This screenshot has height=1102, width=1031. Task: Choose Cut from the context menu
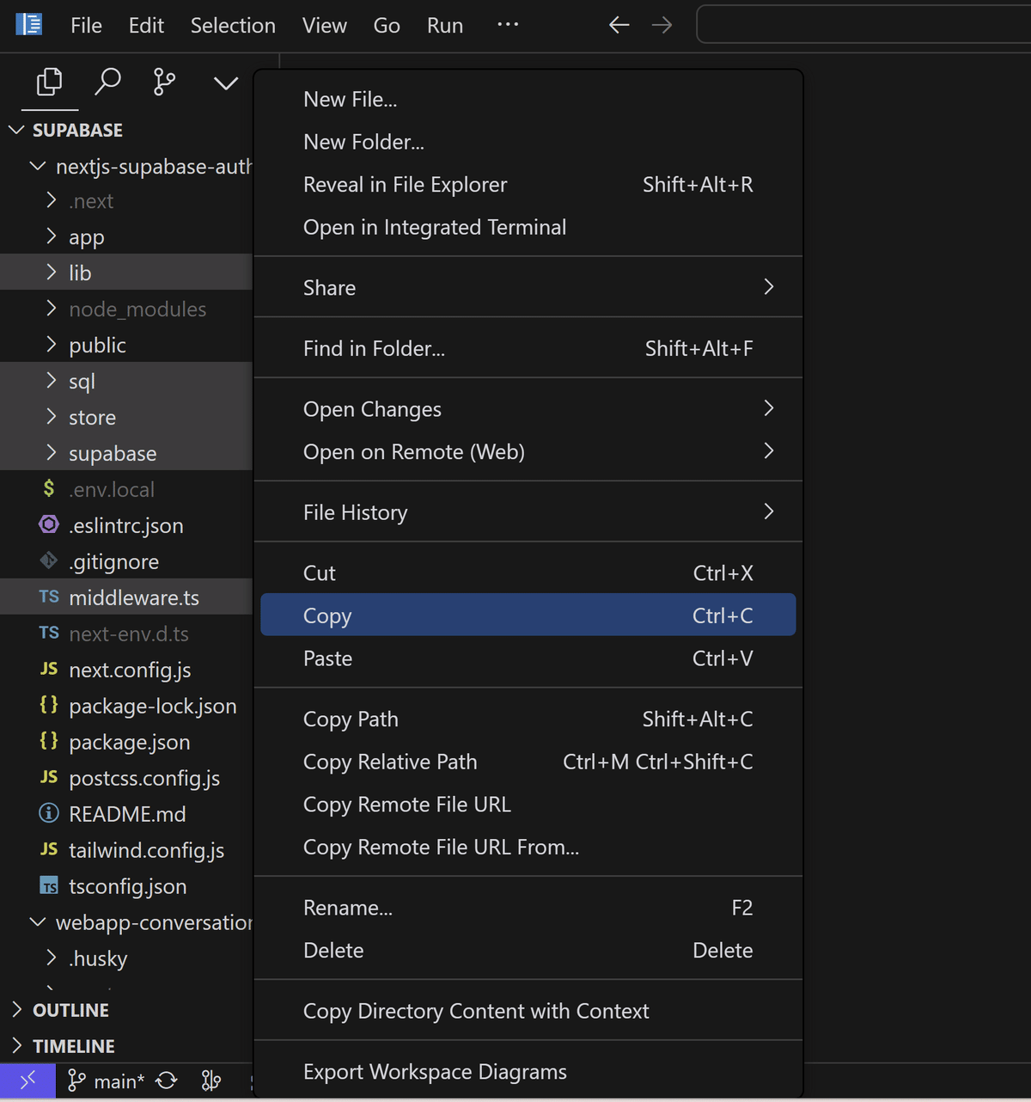[528, 573]
